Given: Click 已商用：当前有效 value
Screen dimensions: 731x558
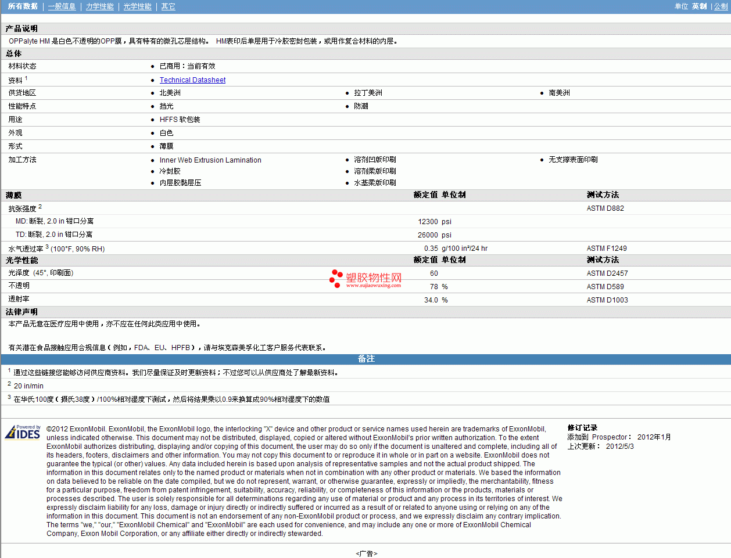Looking at the screenshot, I should [188, 66].
